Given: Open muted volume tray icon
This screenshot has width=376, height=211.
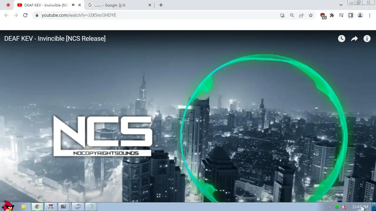Looking at the screenshot, I should (x=344, y=207).
